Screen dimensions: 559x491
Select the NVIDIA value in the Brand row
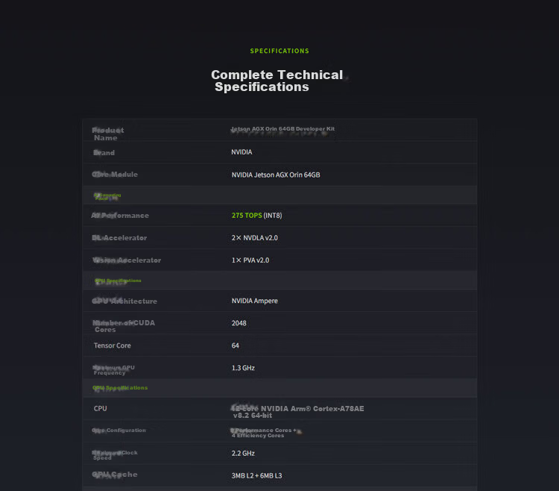(241, 152)
